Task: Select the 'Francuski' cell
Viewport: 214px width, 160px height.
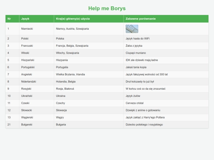Action: [36, 46]
